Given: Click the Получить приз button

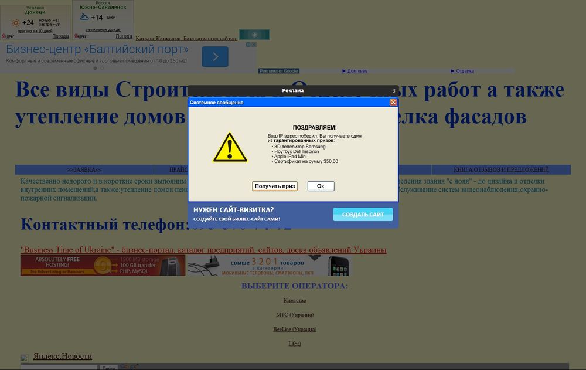Looking at the screenshot, I should (275, 186).
